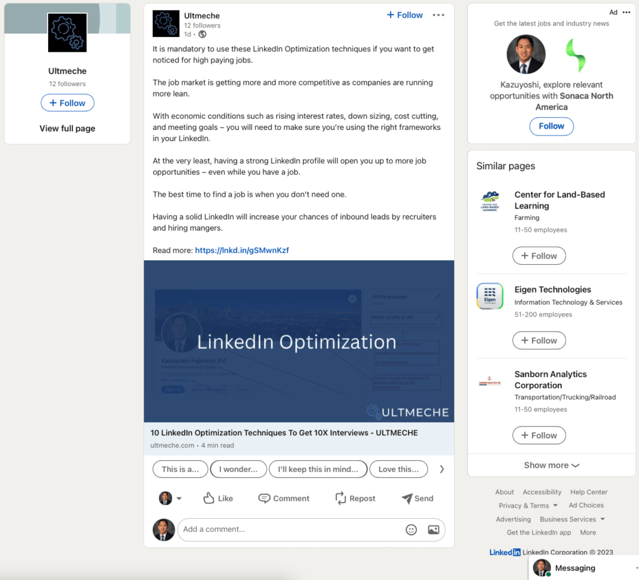Select the "Love this..." quick reply
Screen dimensions: 639x580
click(x=399, y=469)
